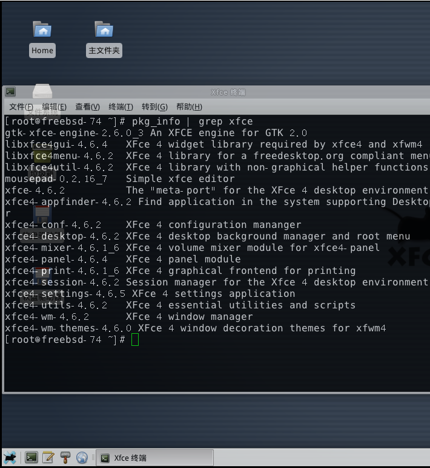Open the 文件(F) menu
The width and height of the screenshot is (430, 468).
point(21,107)
